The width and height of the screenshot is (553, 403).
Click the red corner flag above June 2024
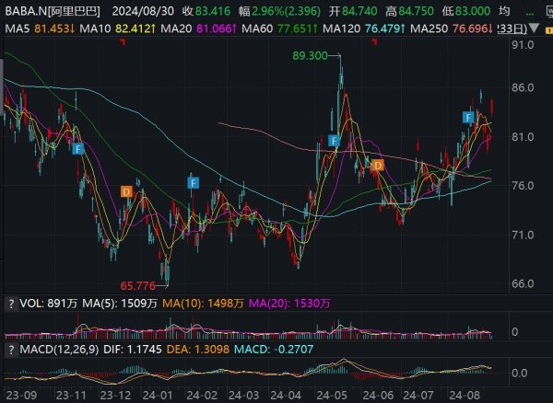click(374, 42)
